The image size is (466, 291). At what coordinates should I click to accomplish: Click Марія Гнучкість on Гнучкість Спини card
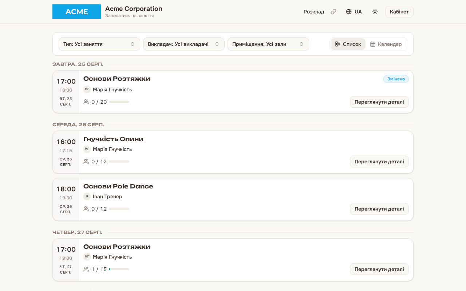tap(112, 149)
